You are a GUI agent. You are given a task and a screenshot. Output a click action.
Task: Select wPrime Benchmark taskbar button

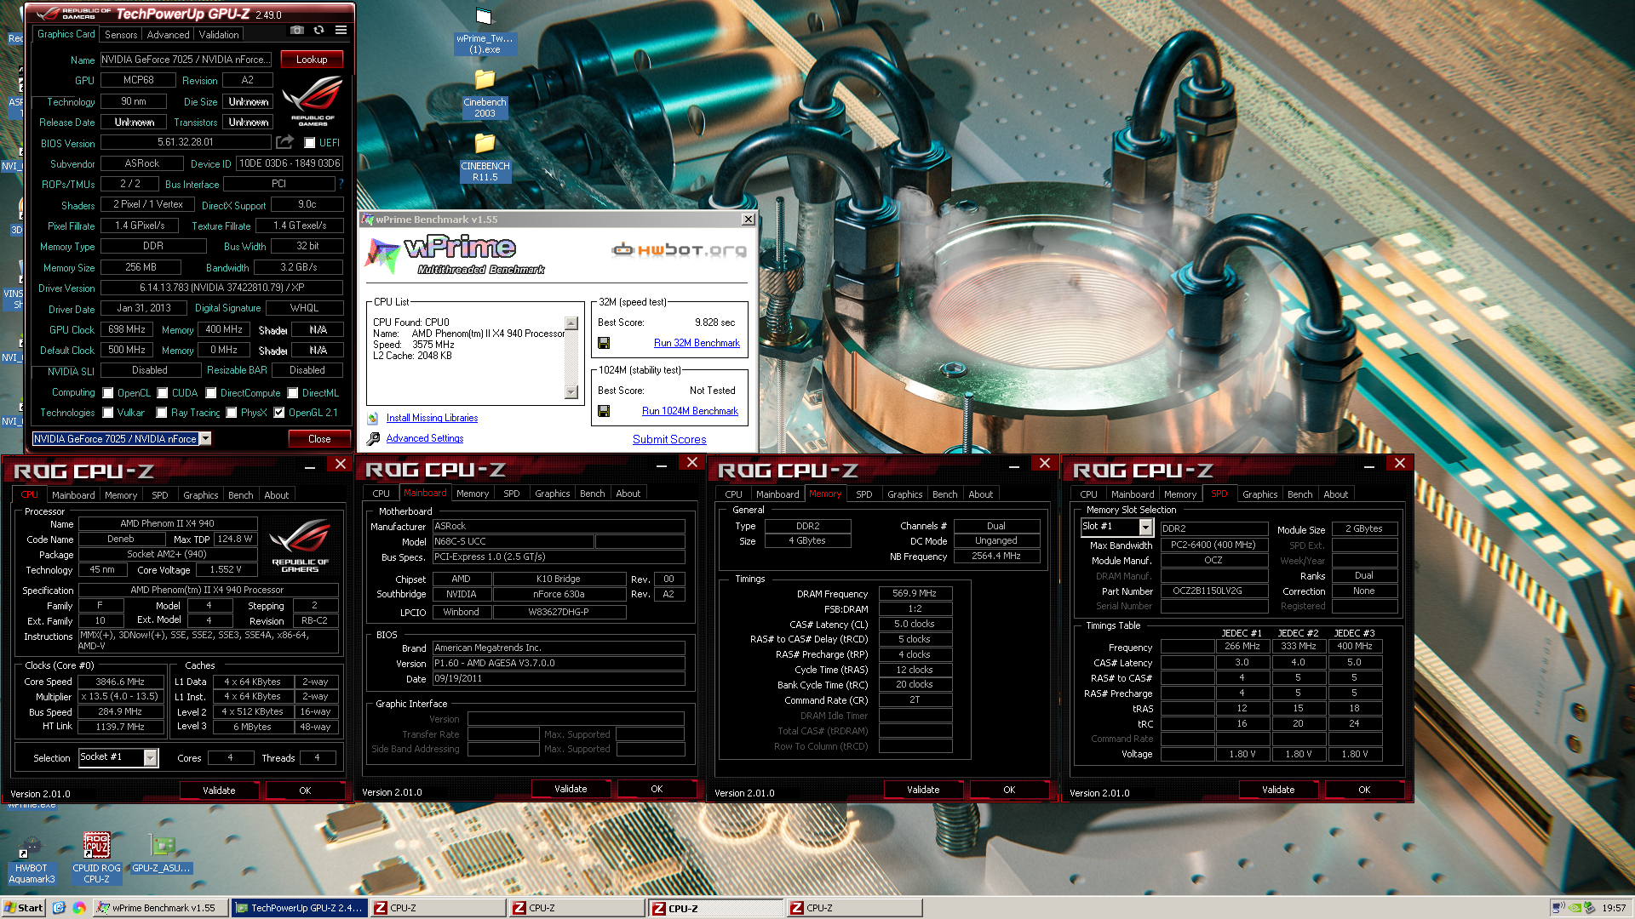(161, 908)
